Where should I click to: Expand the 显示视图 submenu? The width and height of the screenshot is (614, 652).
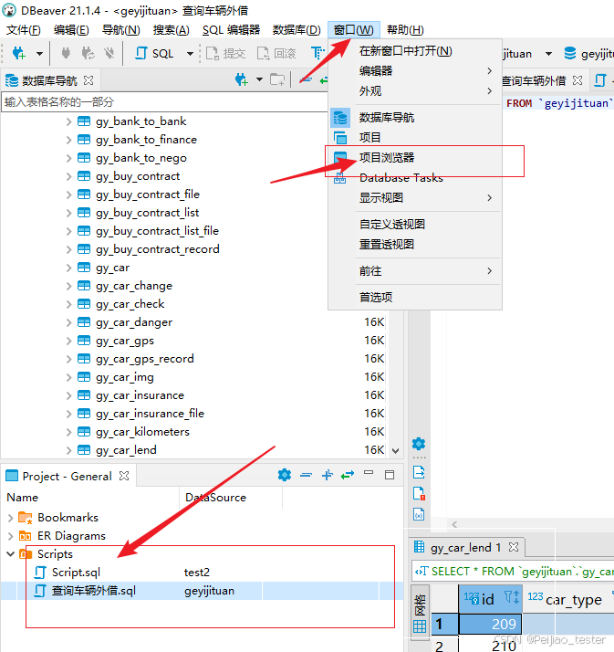(415, 197)
